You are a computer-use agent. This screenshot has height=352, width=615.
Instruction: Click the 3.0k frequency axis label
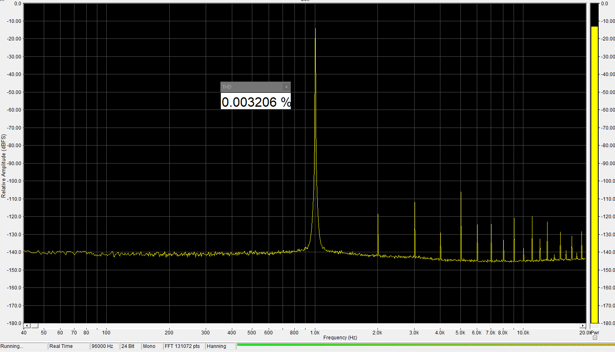tap(414, 333)
